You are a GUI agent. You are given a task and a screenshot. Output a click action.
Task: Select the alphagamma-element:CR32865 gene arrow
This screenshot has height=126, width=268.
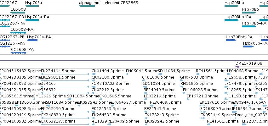tap(87, 6)
